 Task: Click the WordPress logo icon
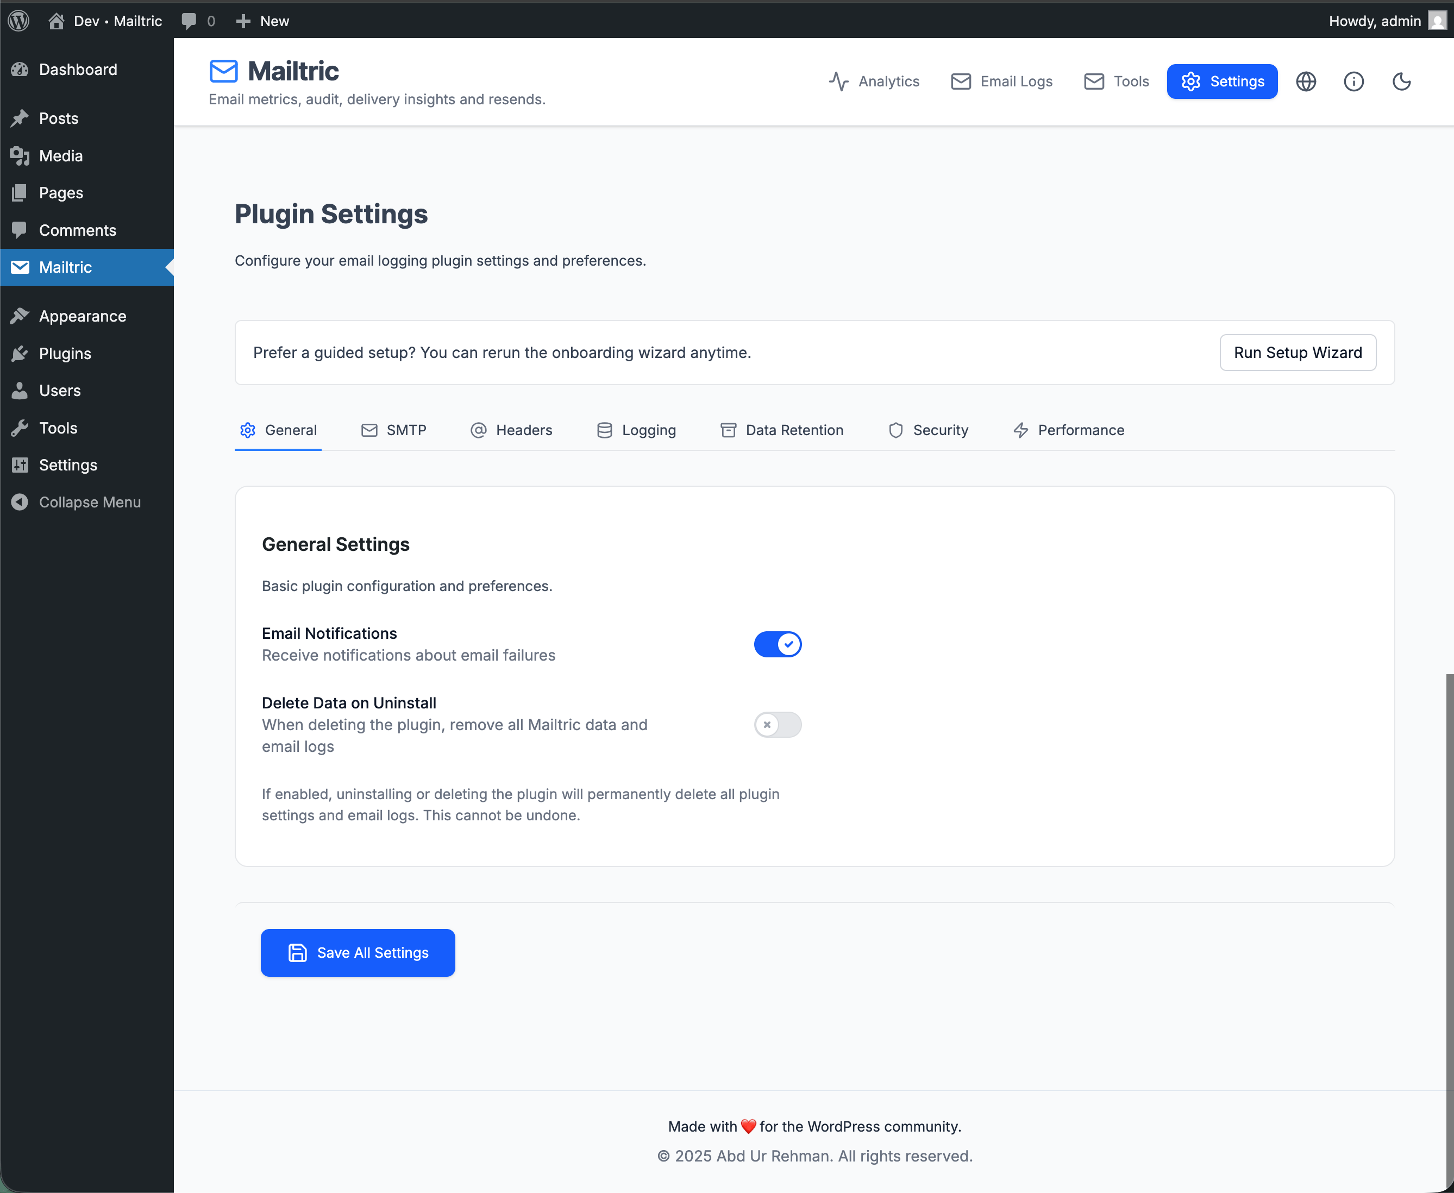pyautogui.click(x=18, y=21)
